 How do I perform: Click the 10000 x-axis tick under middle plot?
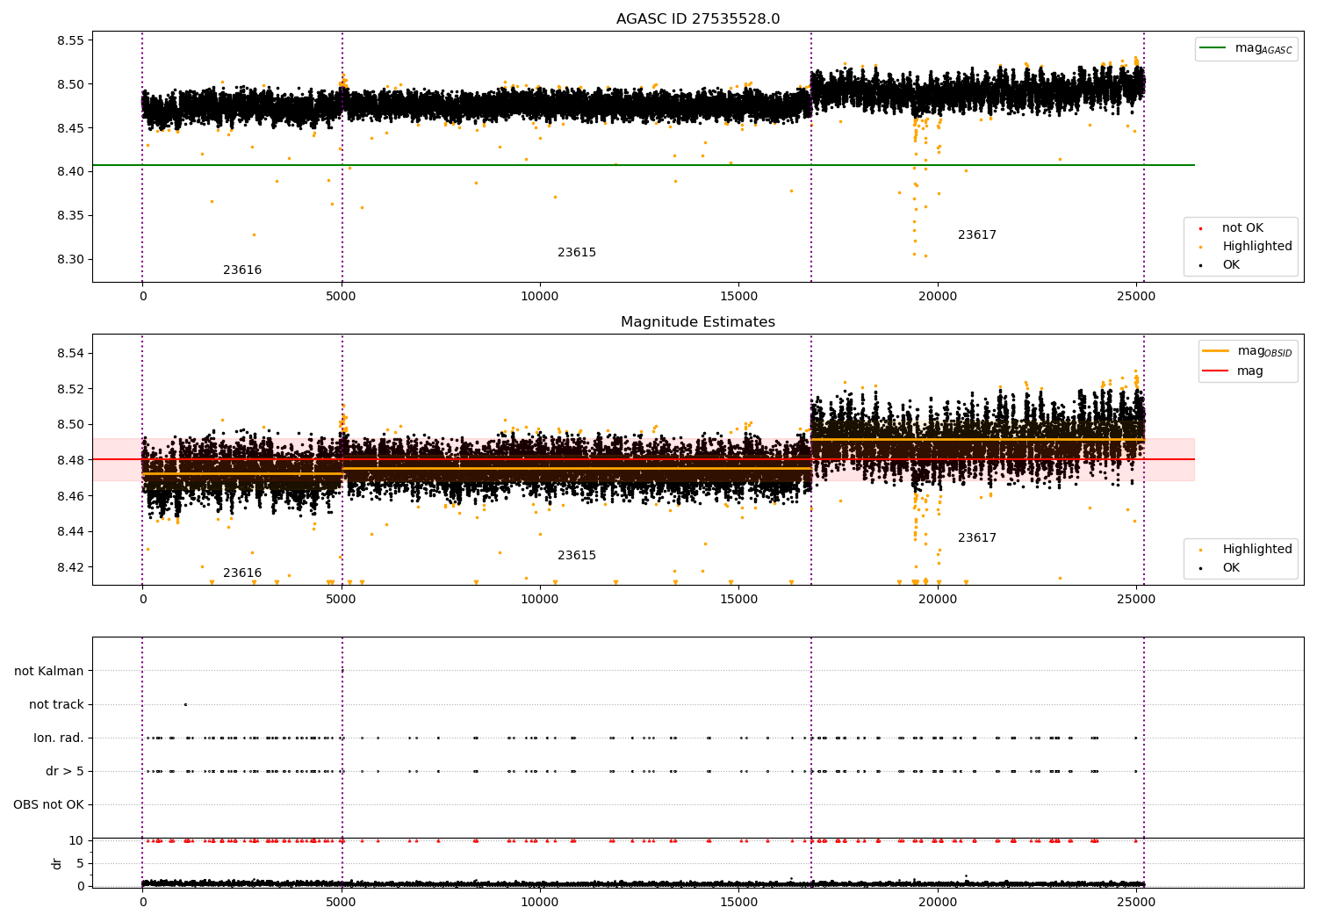pos(540,600)
